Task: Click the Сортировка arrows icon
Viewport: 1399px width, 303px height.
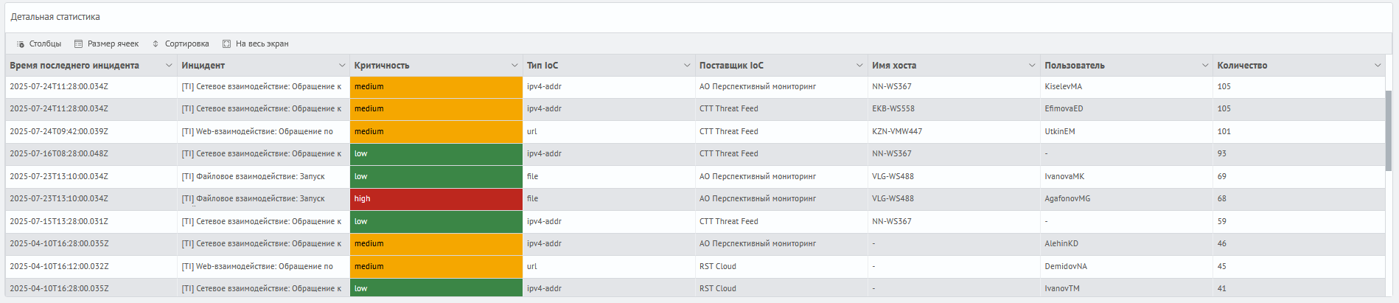Action: (156, 44)
